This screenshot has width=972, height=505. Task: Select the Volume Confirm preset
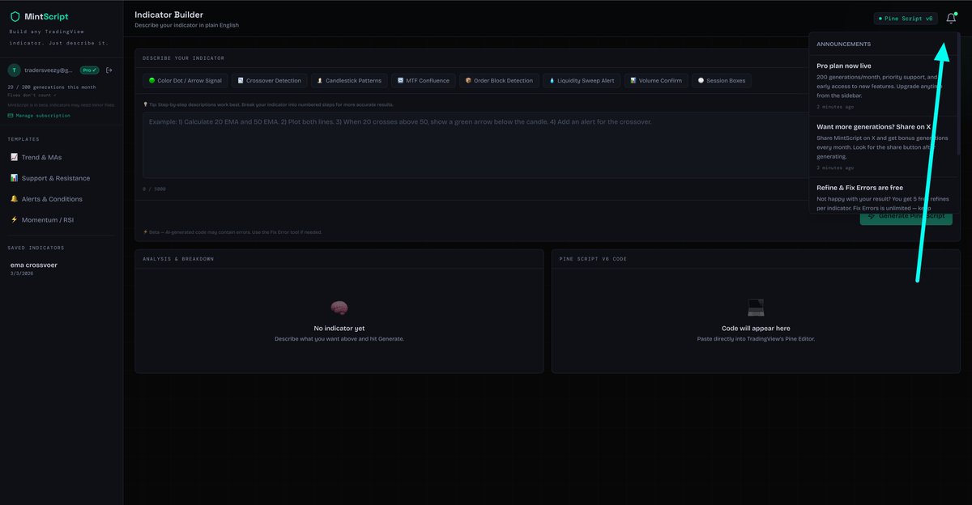[x=656, y=80]
